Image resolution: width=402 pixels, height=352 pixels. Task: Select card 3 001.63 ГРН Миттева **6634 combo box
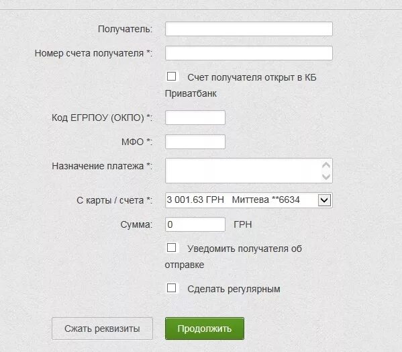point(249,200)
